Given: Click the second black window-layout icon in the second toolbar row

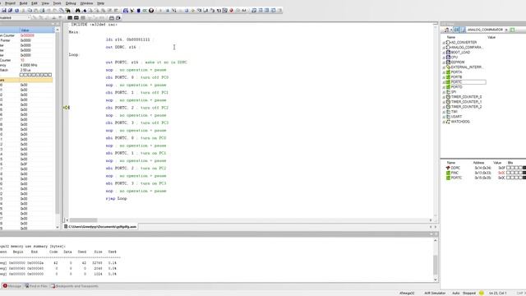Looking at the screenshot, I should coord(76,18).
